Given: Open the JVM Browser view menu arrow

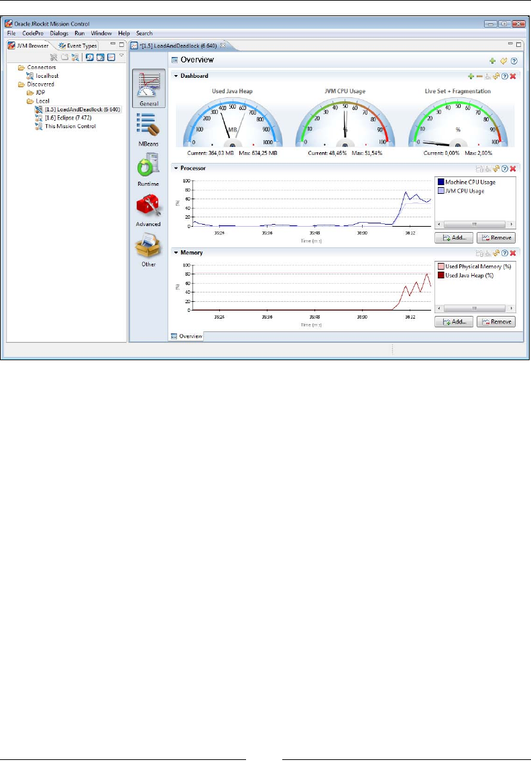Looking at the screenshot, I should 121,56.
